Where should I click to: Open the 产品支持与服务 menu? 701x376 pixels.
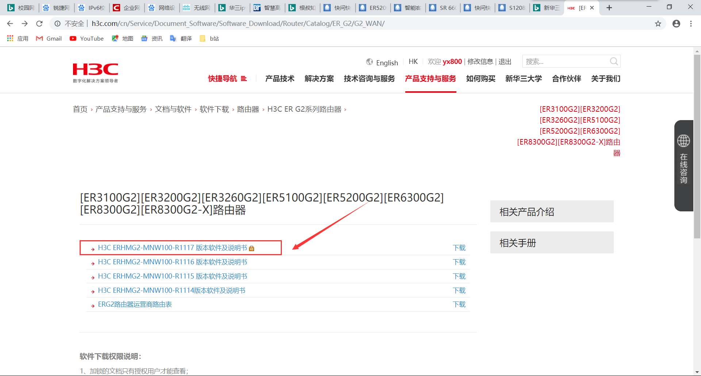(x=430, y=78)
